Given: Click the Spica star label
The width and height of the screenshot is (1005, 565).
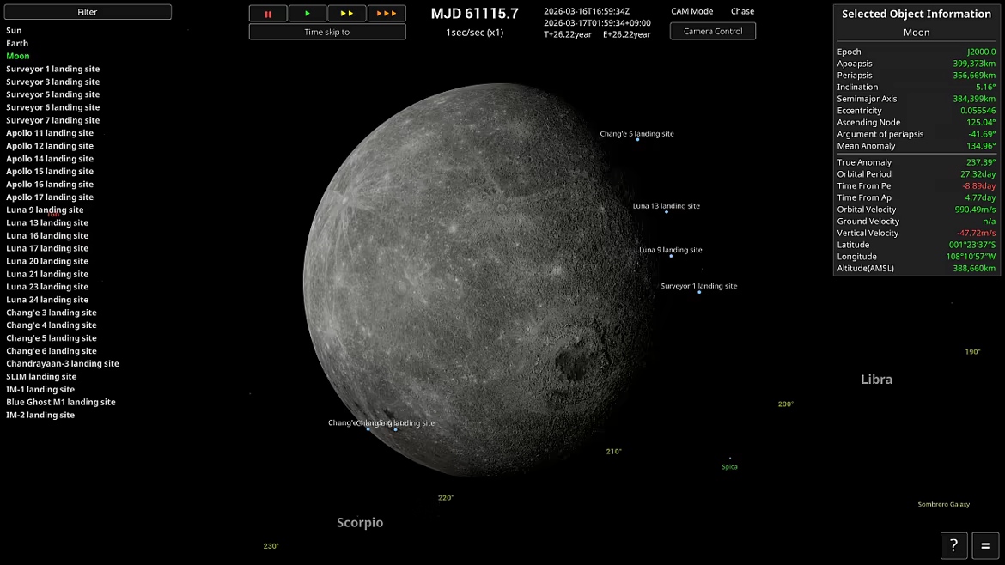Looking at the screenshot, I should click(729, 466).
